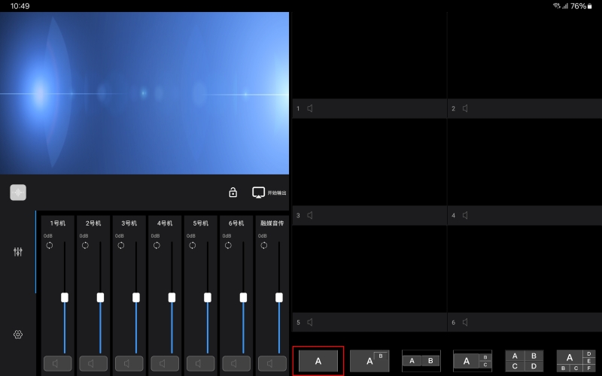
Task: Select the side-by-side A B layout
Action: point(421,361)
